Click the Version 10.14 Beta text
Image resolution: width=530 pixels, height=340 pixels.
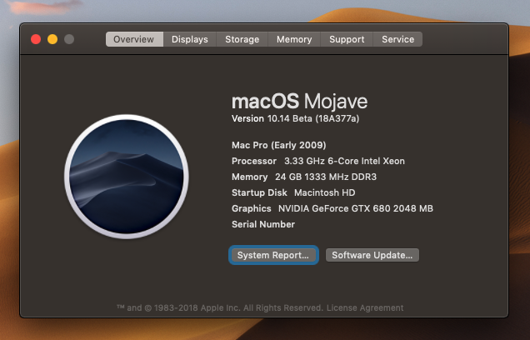click(x=296, y=118)
